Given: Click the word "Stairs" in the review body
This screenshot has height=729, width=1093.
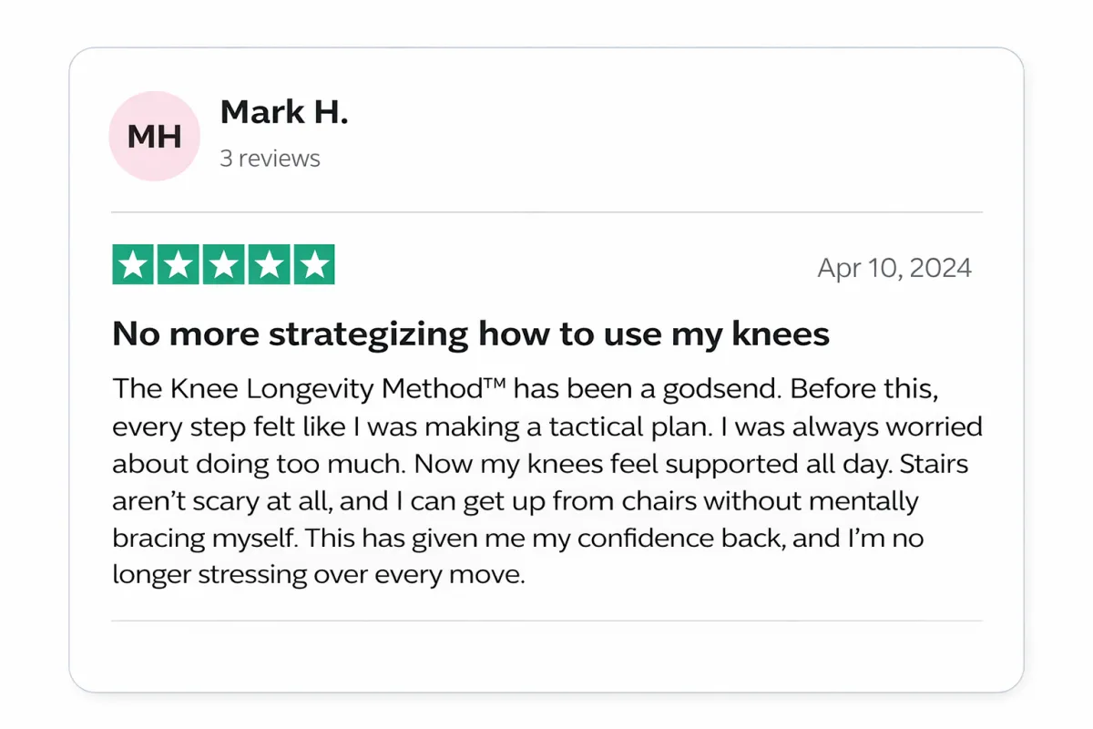Looking at the screenshot, I should point(934,463).
